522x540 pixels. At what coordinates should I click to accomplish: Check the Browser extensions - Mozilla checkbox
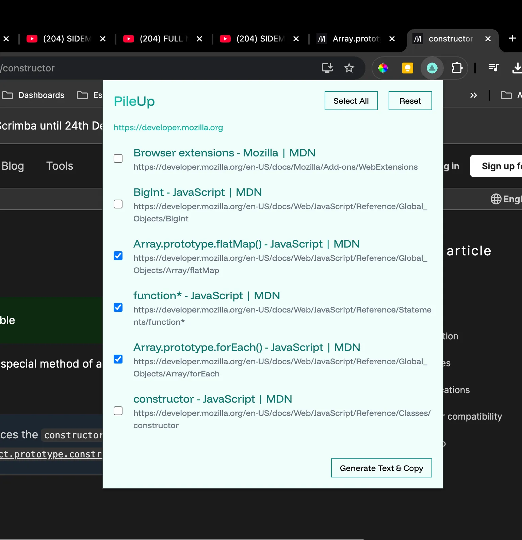[118, 158]
